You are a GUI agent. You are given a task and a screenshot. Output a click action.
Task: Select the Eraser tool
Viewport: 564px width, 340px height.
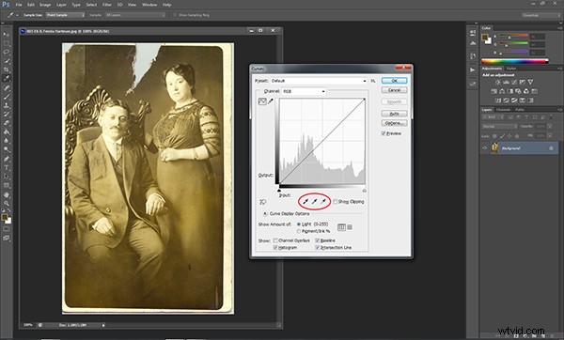(x=7, y=123)
